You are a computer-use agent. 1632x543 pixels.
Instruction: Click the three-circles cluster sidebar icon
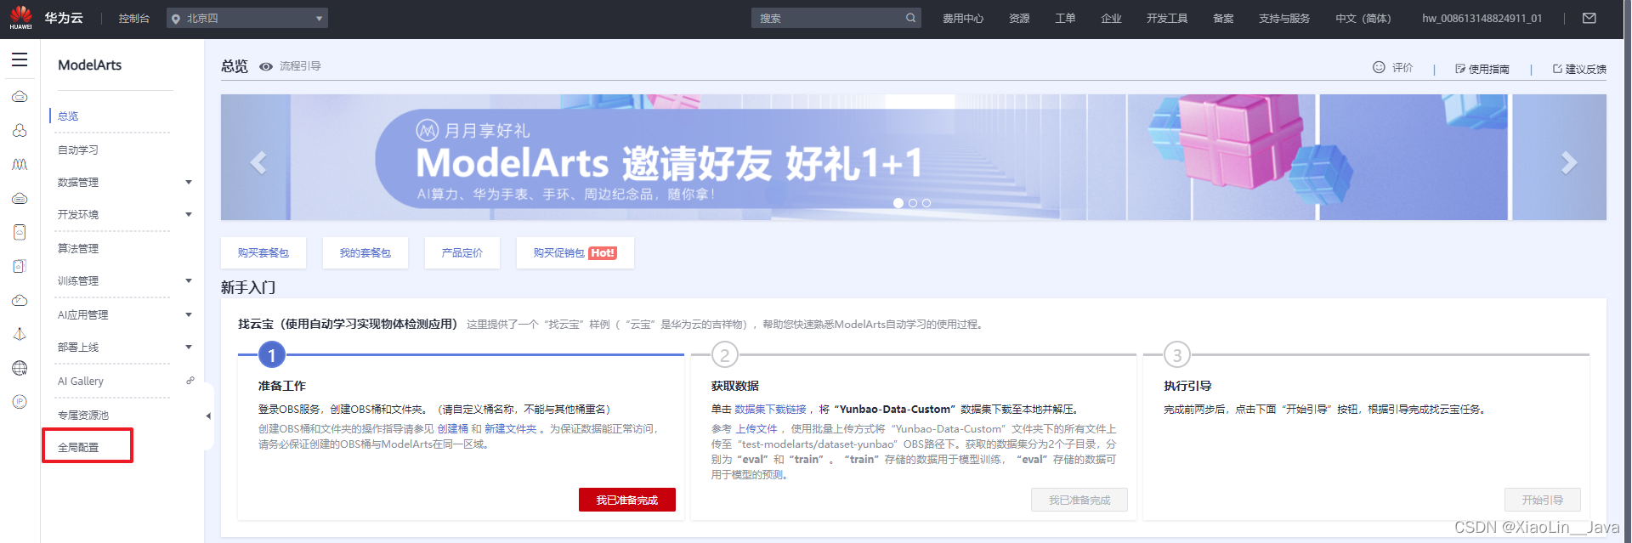pyautogui.click(x=20, y=131)
